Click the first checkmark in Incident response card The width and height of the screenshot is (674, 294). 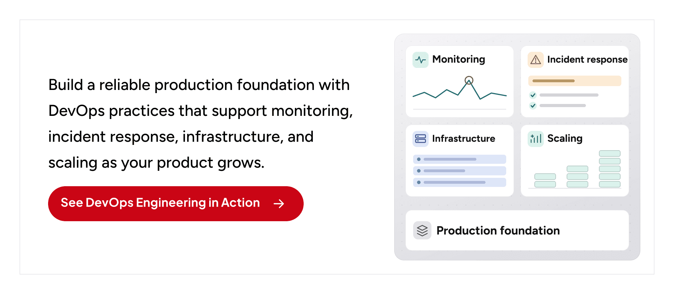click(533, 95)
